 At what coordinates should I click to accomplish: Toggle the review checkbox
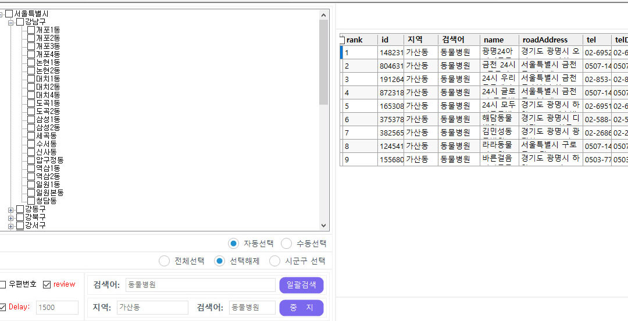47,284
